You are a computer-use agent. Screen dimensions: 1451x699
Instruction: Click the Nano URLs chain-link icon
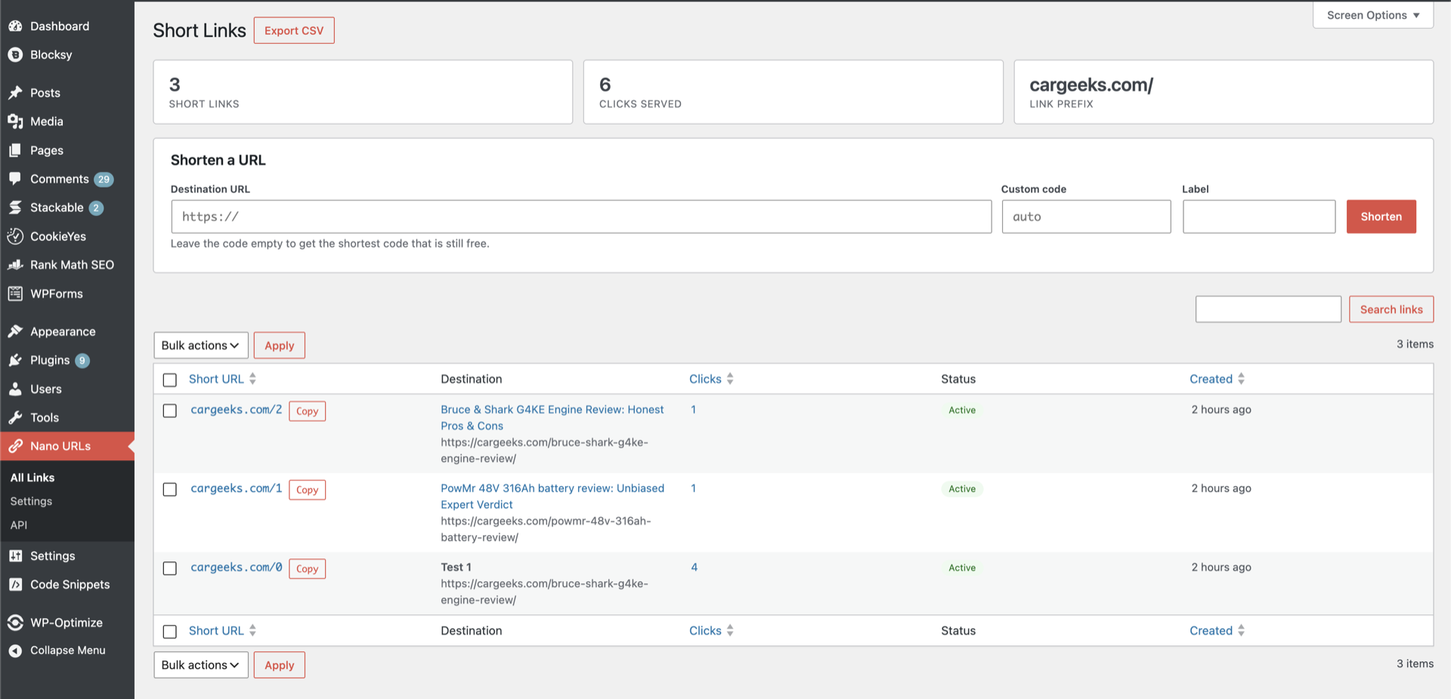click(15, 446)
